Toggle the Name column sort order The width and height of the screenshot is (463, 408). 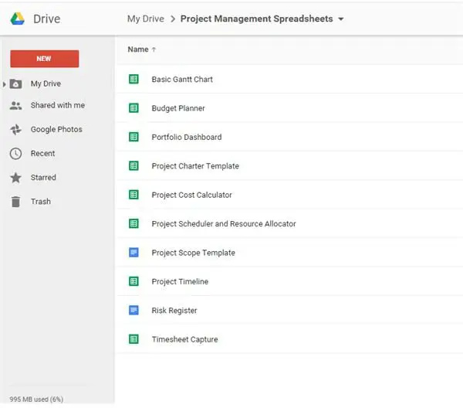point(142,49)
